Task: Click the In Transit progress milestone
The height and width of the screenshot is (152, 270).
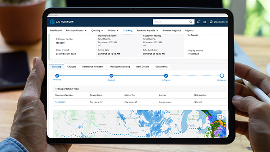Action: [x=166, y=76]
